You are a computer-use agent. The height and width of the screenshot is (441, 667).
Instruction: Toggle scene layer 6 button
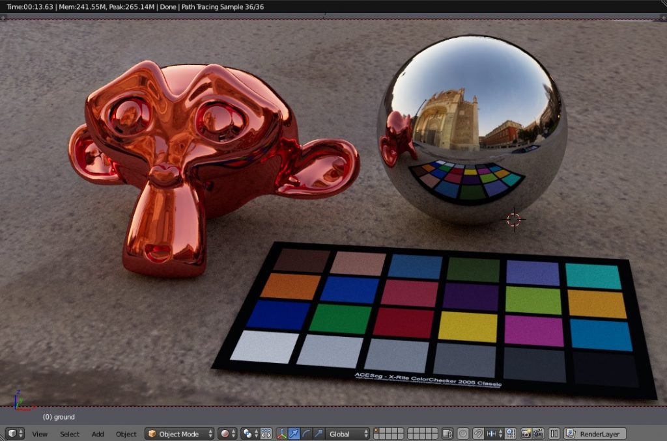click(411, 431)
